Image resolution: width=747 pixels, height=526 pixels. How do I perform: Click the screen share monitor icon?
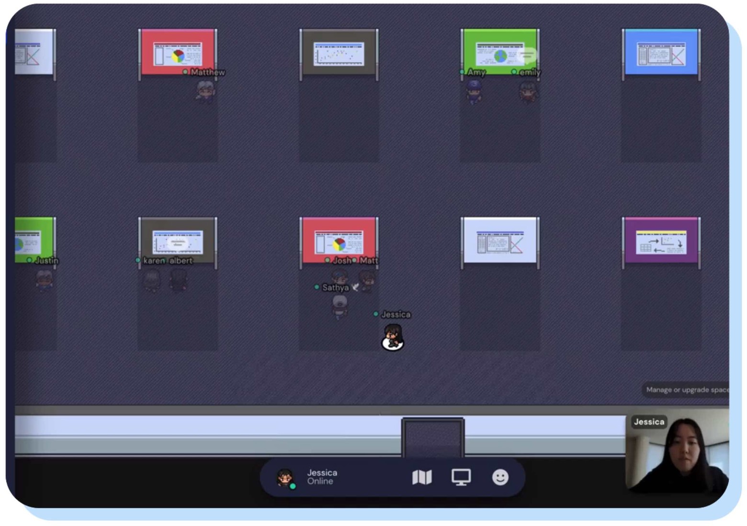tap(461, 477)
